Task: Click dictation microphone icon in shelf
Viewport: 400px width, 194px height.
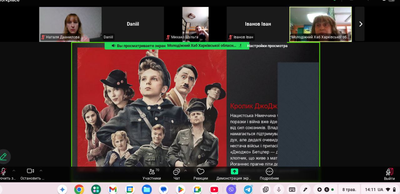Action: pyautogui.click(x=279, y=189)
